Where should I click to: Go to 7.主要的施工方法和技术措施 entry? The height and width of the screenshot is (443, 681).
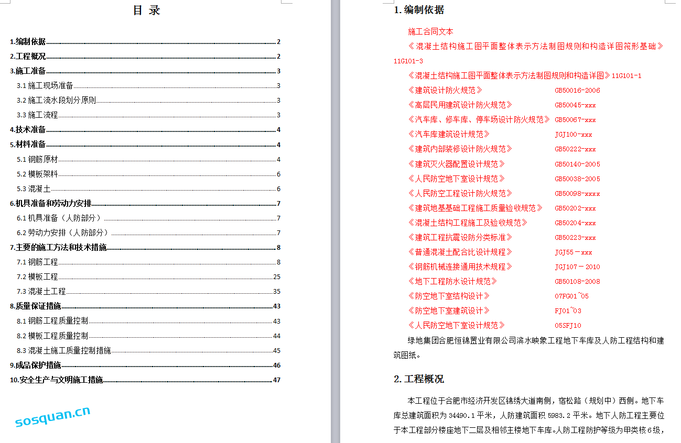click(x=58, y=248)
